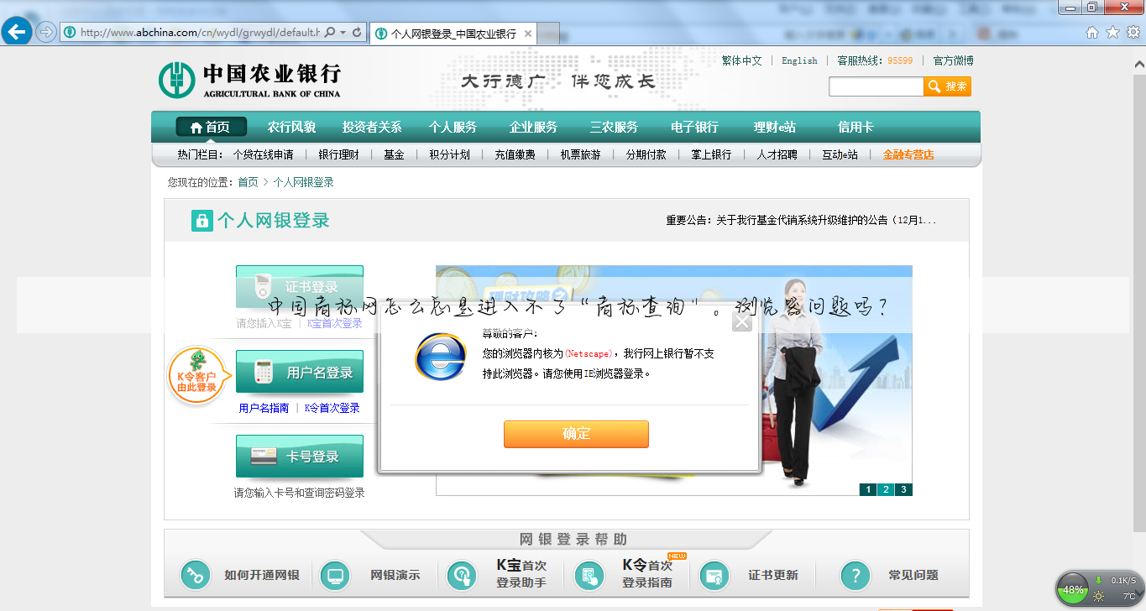Open 投资者关系 menu
Screen dimensions: 1146x611
372,127
